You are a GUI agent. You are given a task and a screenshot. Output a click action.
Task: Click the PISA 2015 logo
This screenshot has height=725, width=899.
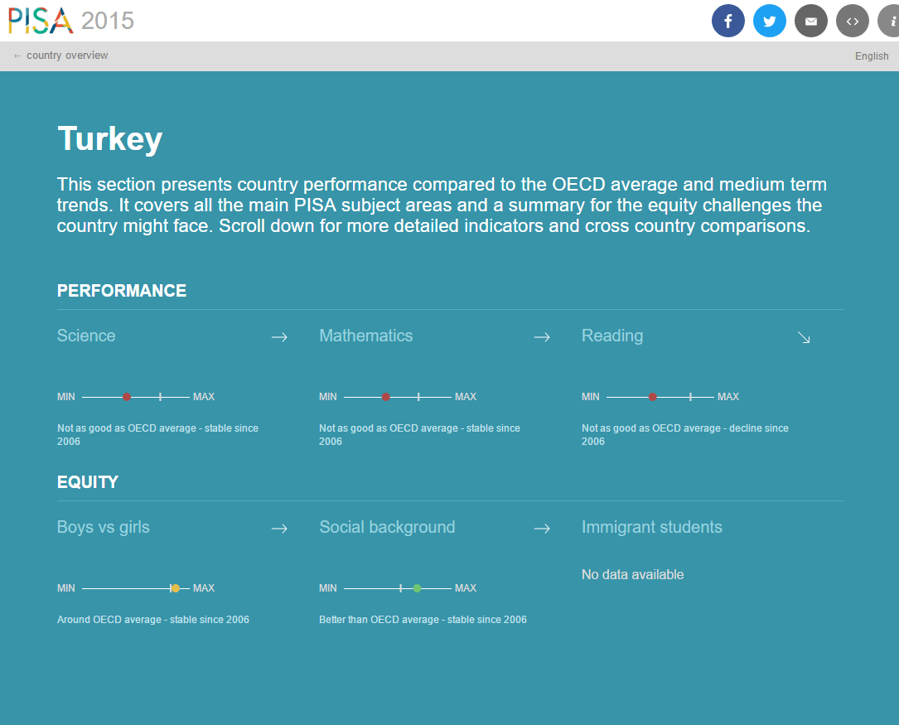tap(71, 20)
